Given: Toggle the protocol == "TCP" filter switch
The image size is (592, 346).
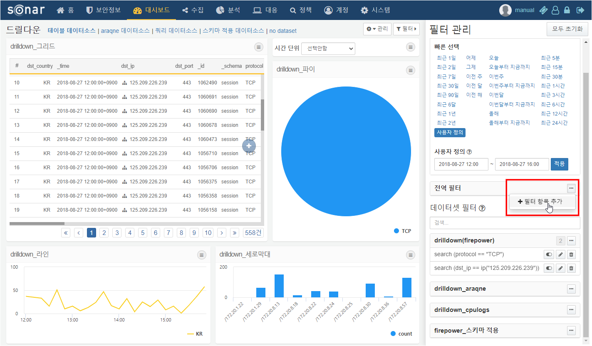Looking at the screenshot, I should coord(549,255).
